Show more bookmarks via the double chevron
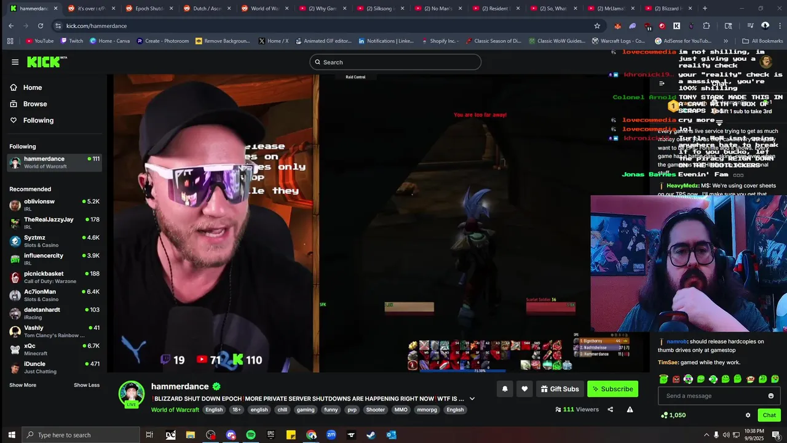 click(x=726, y=41)
